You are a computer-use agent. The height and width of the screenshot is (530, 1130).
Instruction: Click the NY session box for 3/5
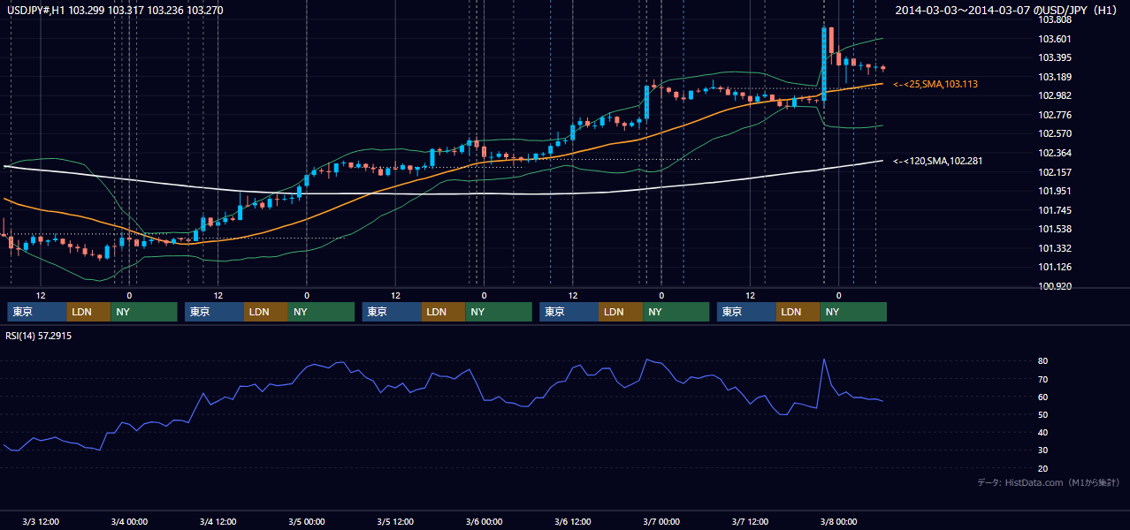[x=499, y=312]
